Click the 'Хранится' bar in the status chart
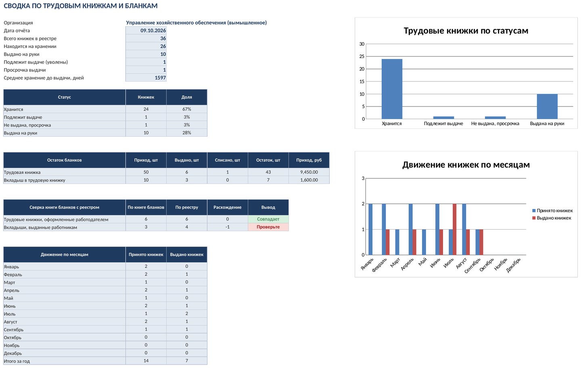 (x=392, y=89)
